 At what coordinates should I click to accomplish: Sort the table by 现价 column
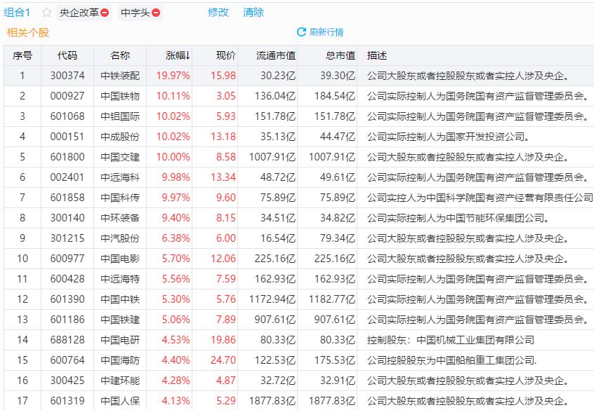(223, 55)
